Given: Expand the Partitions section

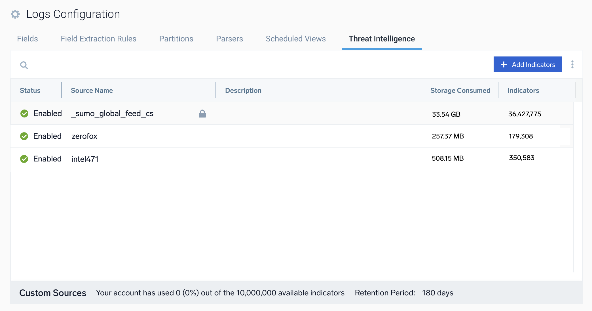Looking at the screenshot, I should coord(176,38).
